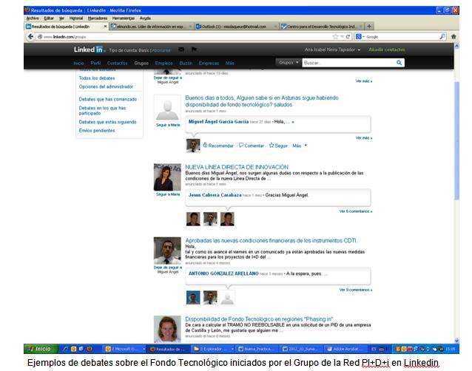Switch to Centro para el Desarrollo Tecnológico tab
This screenshot has height=371, width=472.
pyautogui.click(x=321, y=27)
